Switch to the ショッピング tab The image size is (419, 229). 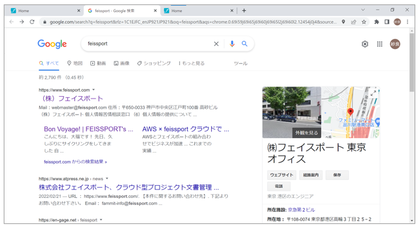coord(154,64)
